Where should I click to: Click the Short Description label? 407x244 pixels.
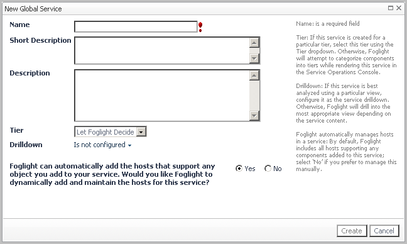coord(40,40)
